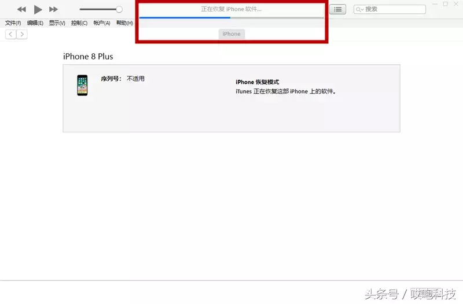Click the rewind previous track button
The width and height of the screenshot is (463, 304).
tap(21, 9)
